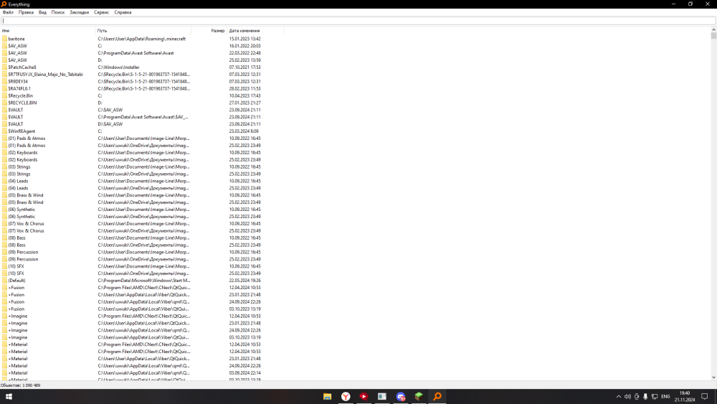
Task: Click date 10.04.2023 17:43
Action: coord(244,95)
